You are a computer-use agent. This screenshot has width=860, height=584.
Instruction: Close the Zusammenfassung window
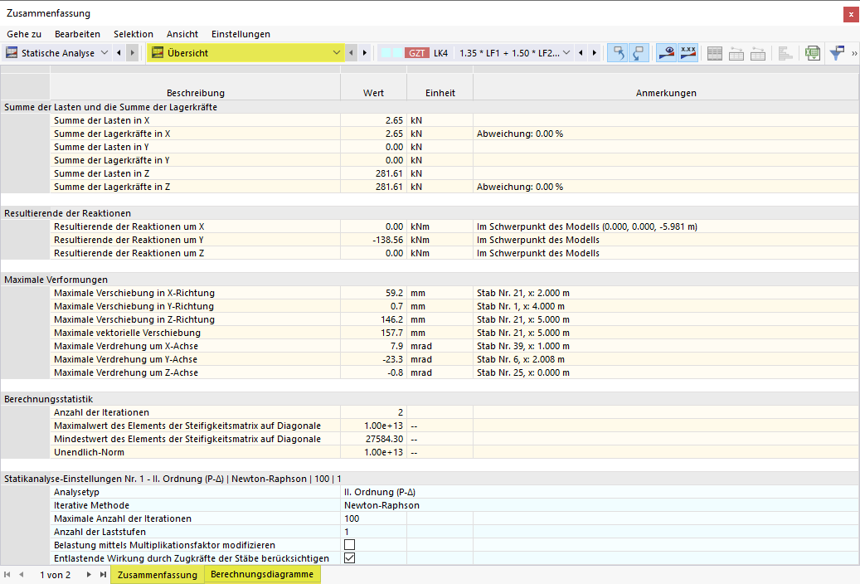click(x=851, y=14)
